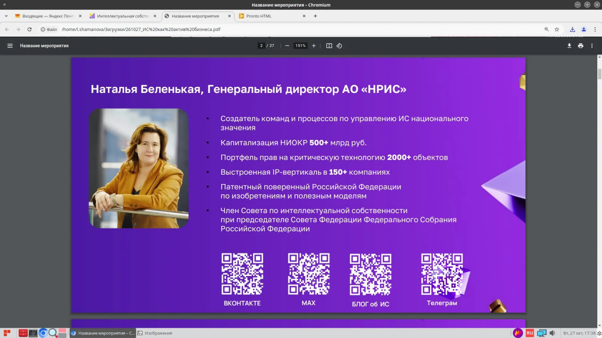Click the fit to page icon
The width and height of the screenshot is (602, 338).
tap(329, 46)
